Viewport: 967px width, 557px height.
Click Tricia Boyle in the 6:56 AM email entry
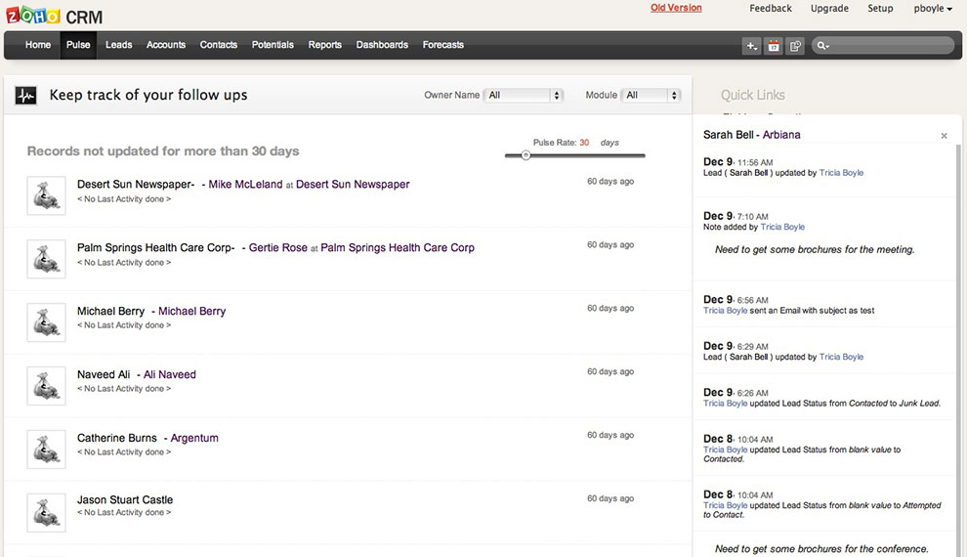[725, 311]
